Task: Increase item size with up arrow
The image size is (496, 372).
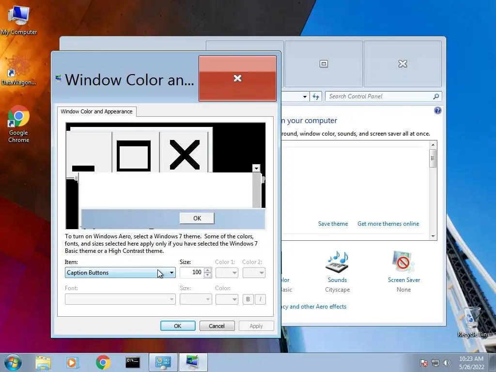Action: coord(207,270)
